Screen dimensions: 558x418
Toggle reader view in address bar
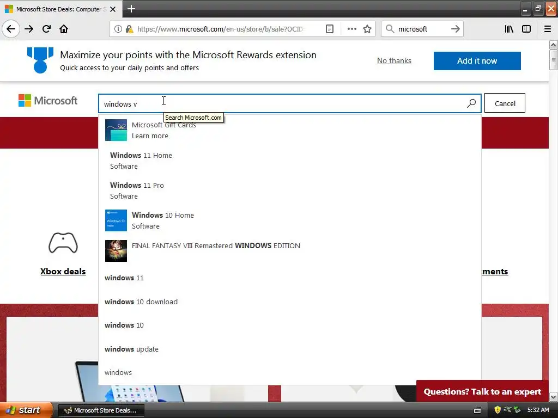[330, 29]
